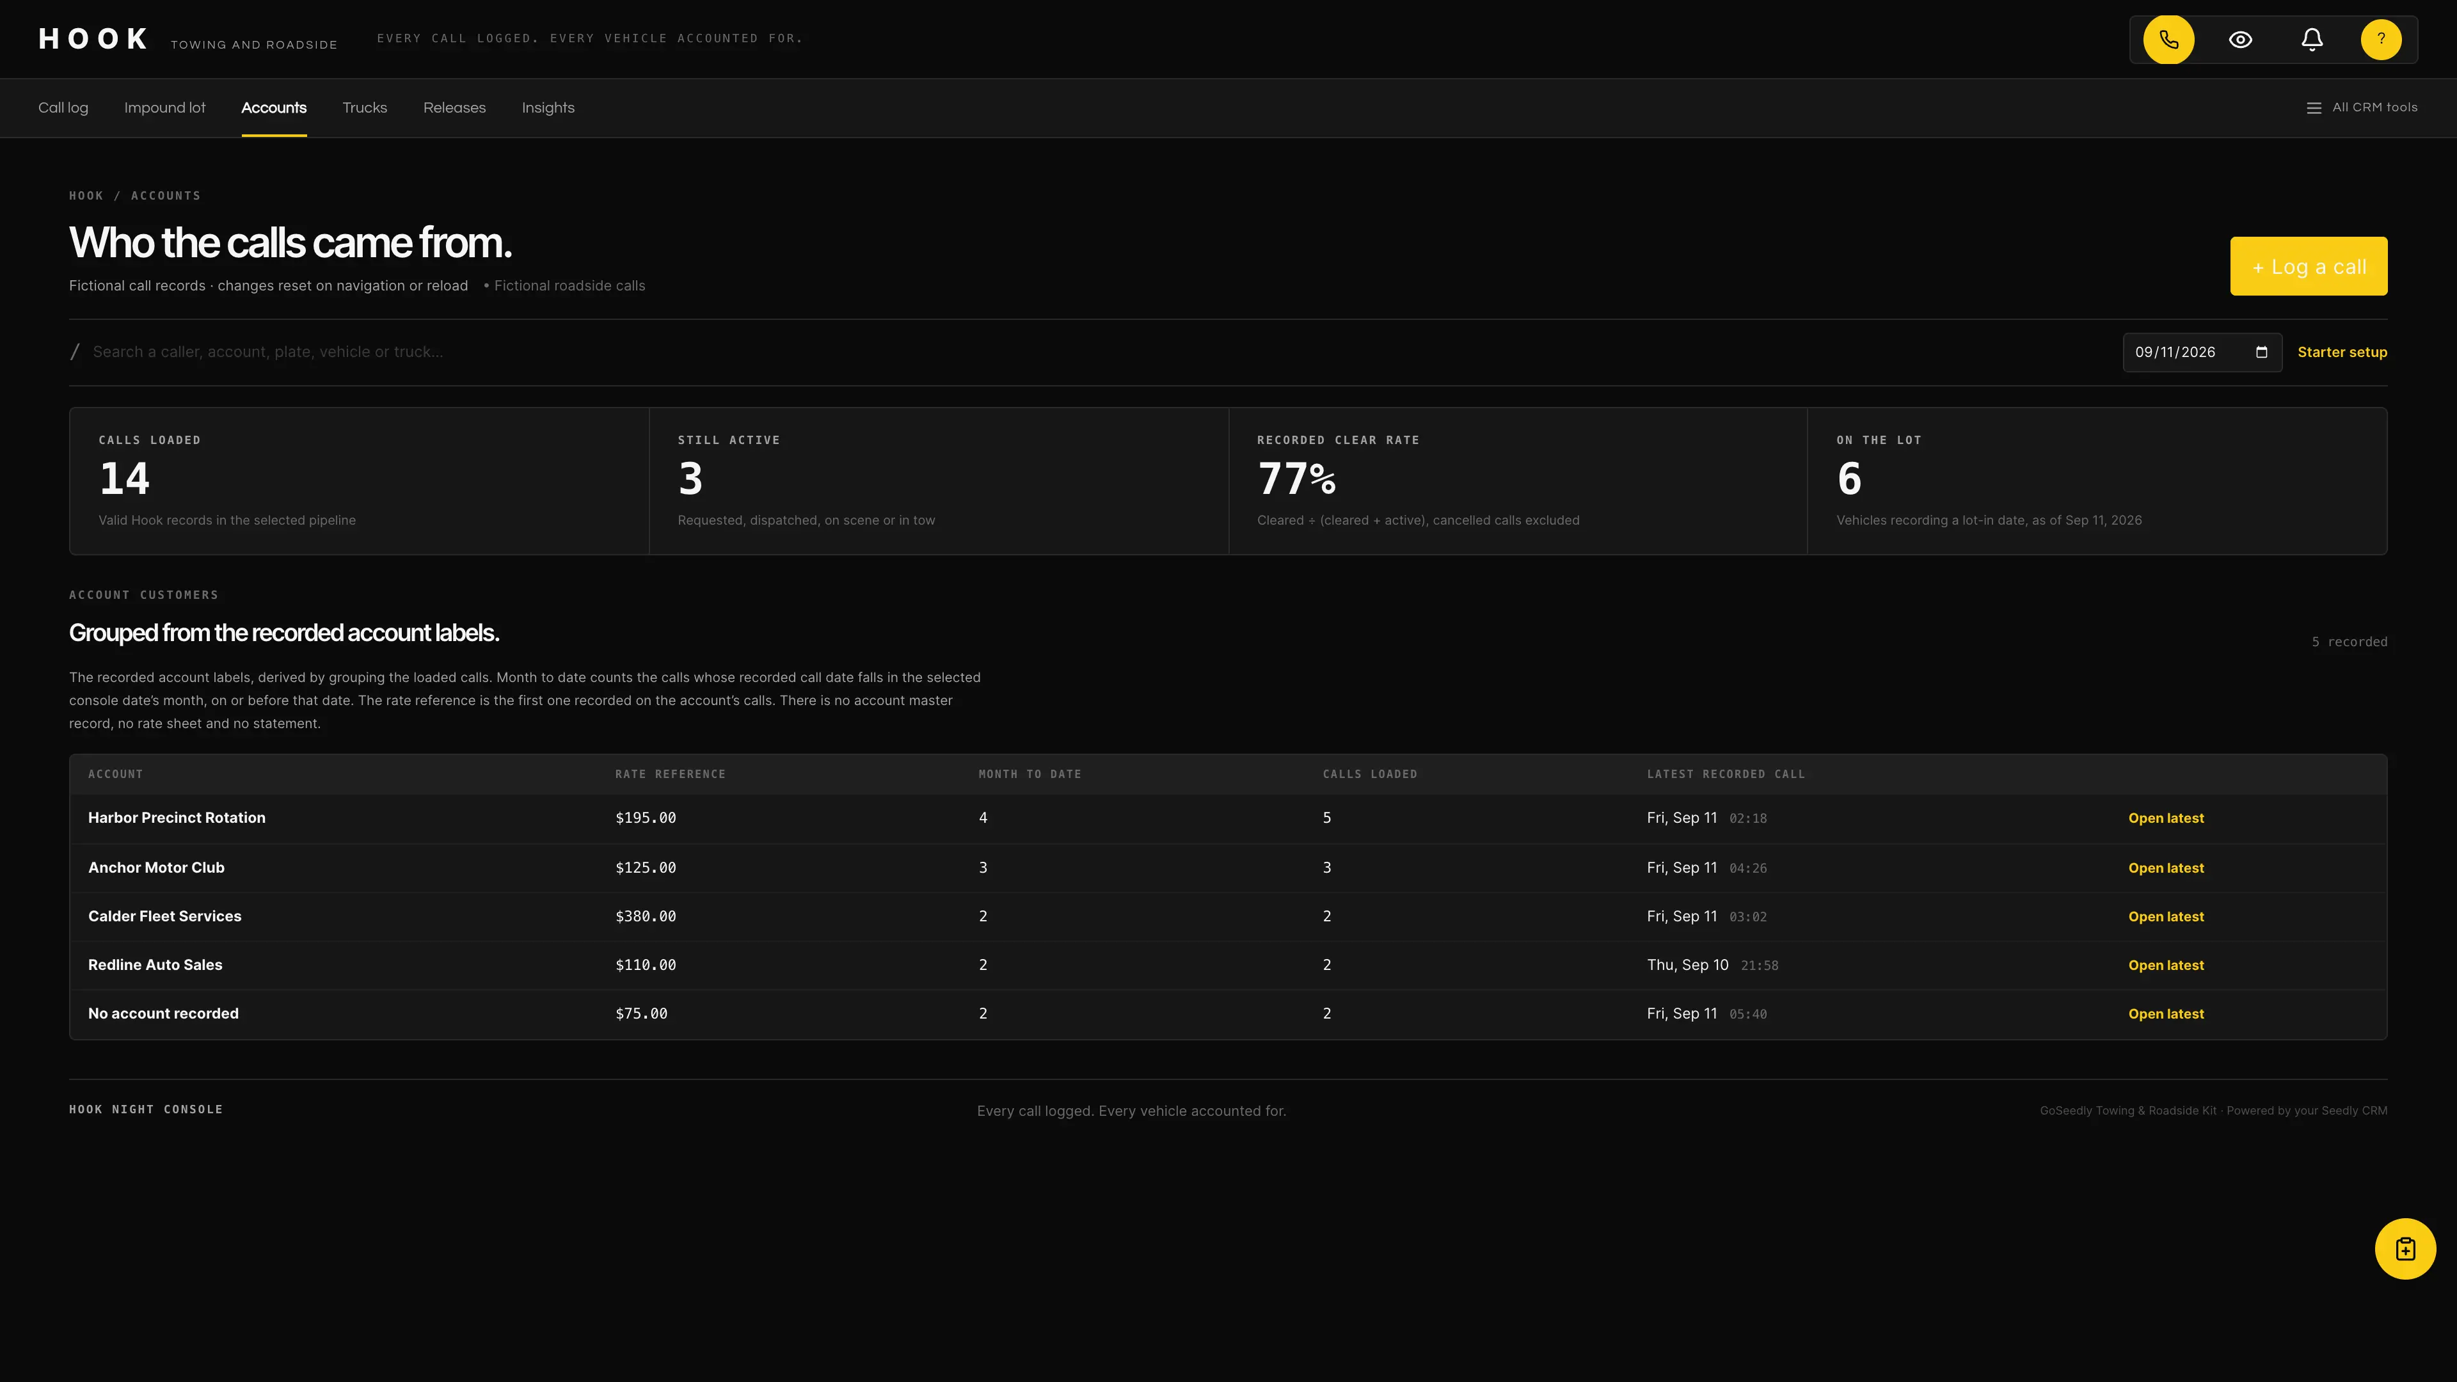
Task: Switch to the Impound lot tab
Action: pos(165,107)
